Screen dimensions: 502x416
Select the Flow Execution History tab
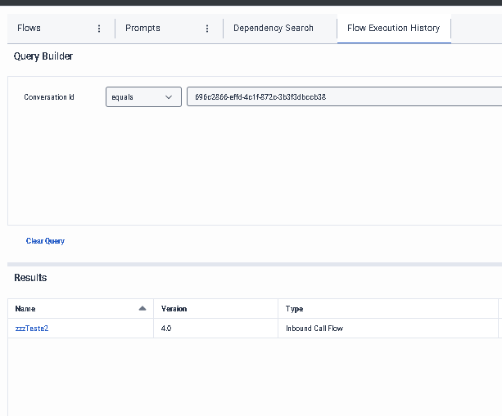coord(393,29)
